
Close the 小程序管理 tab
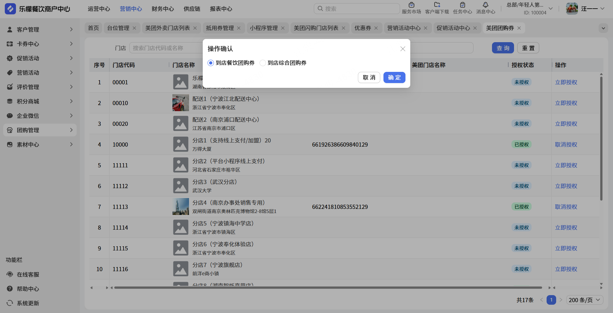[x=283, y=28]
